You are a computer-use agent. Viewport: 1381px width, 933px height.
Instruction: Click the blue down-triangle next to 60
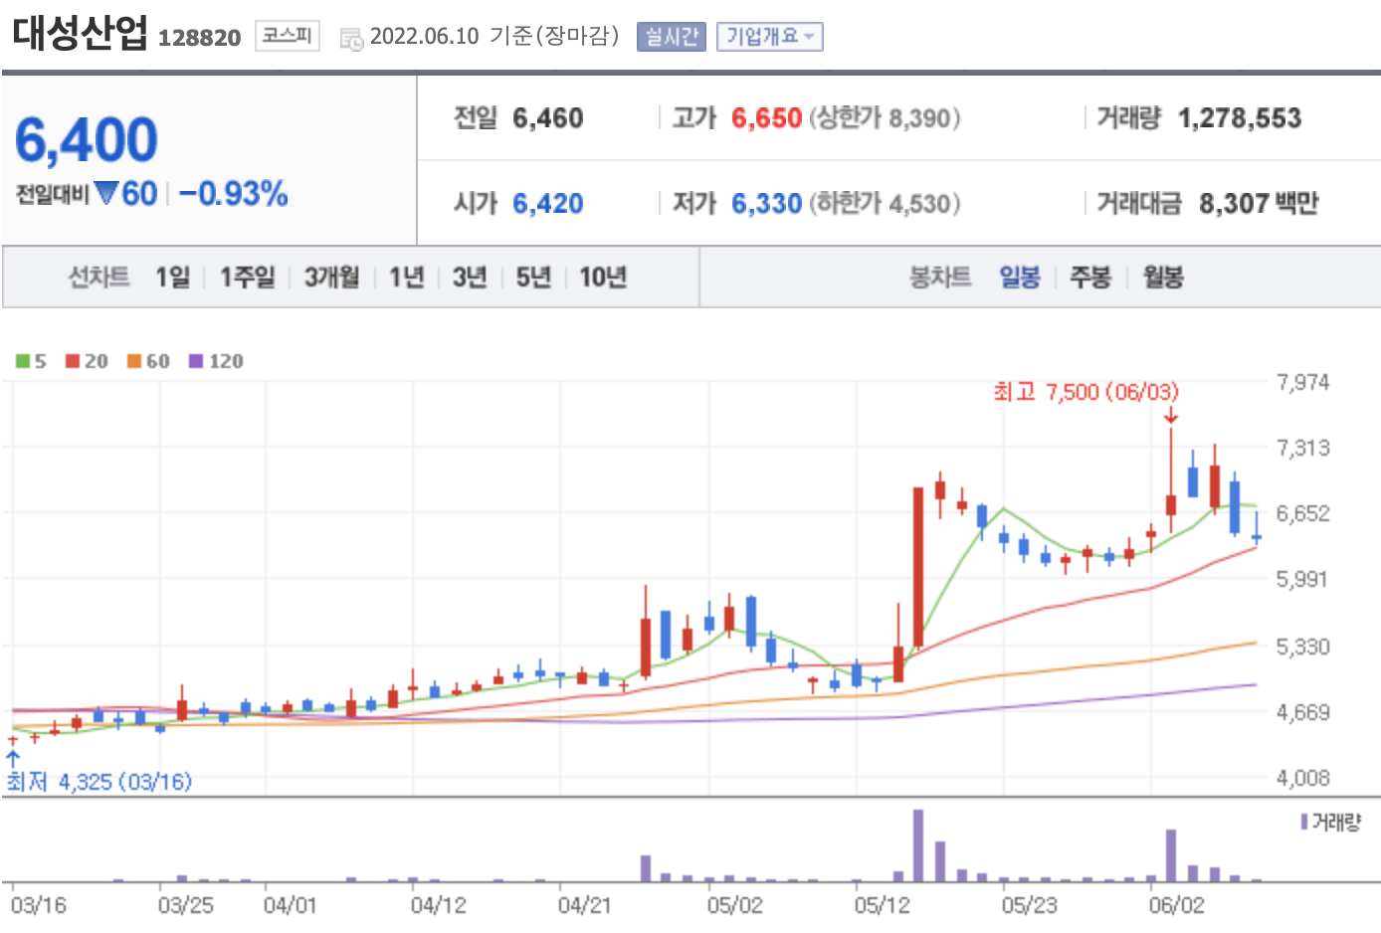105,192
